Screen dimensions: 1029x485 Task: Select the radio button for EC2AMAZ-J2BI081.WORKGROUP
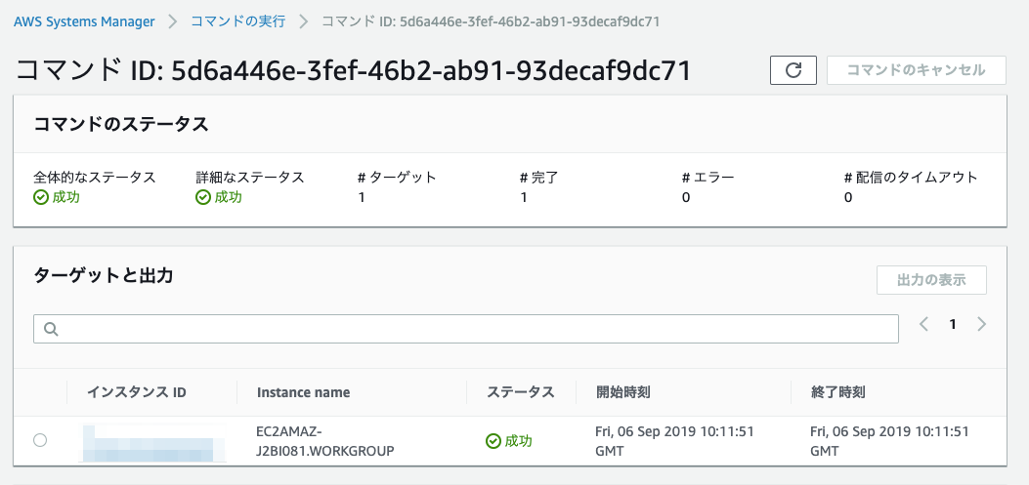40,440
